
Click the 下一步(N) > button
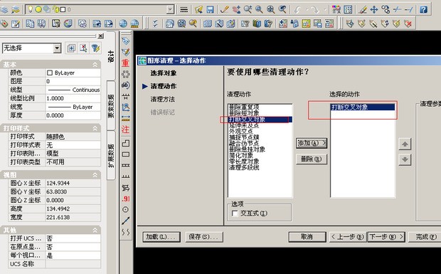pos(386,237)
